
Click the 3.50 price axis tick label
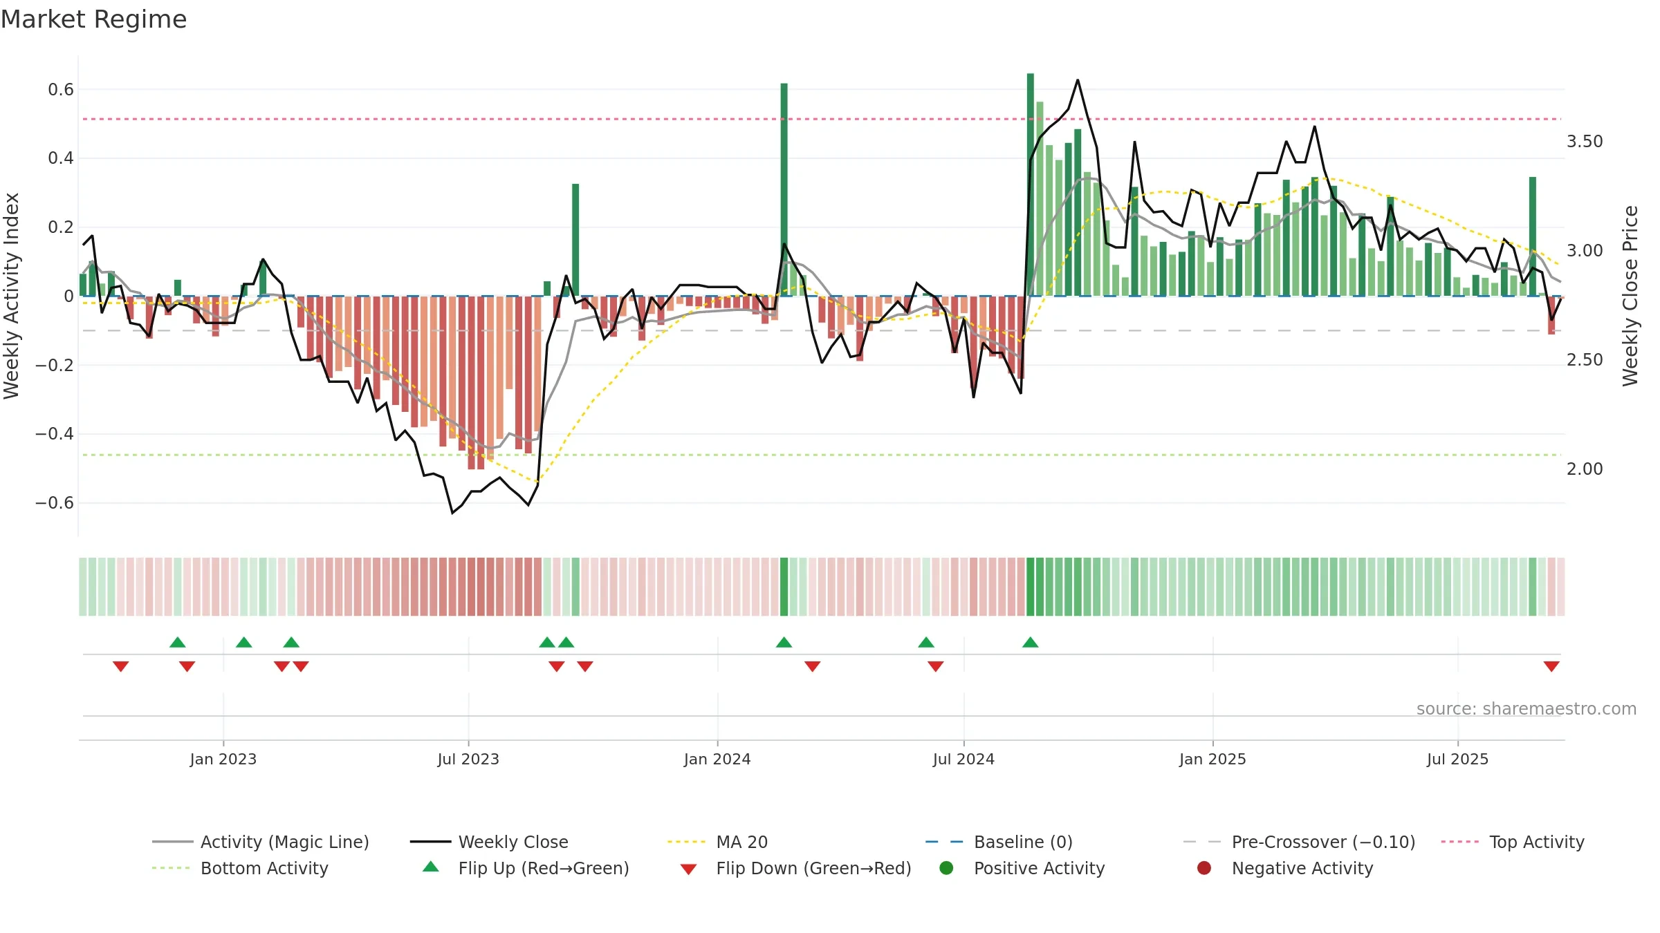pos(1585,141)
